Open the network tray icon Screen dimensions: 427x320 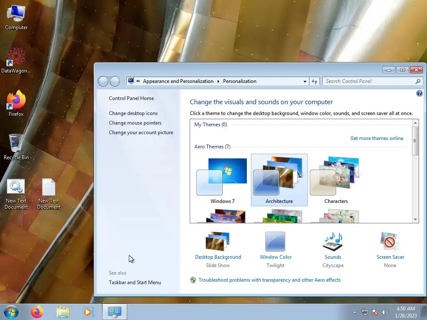364,312
